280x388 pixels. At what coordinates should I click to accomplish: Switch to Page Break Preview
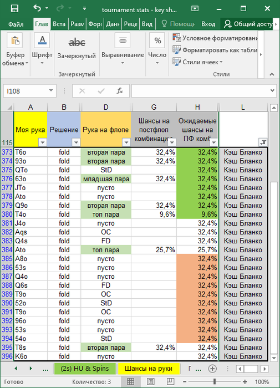pos(170,381)
